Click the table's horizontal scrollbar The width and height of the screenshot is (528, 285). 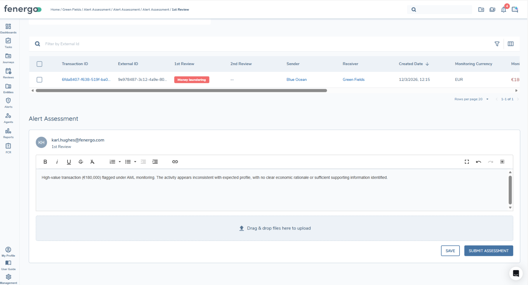pyautogui.click(x=181, y=91)
